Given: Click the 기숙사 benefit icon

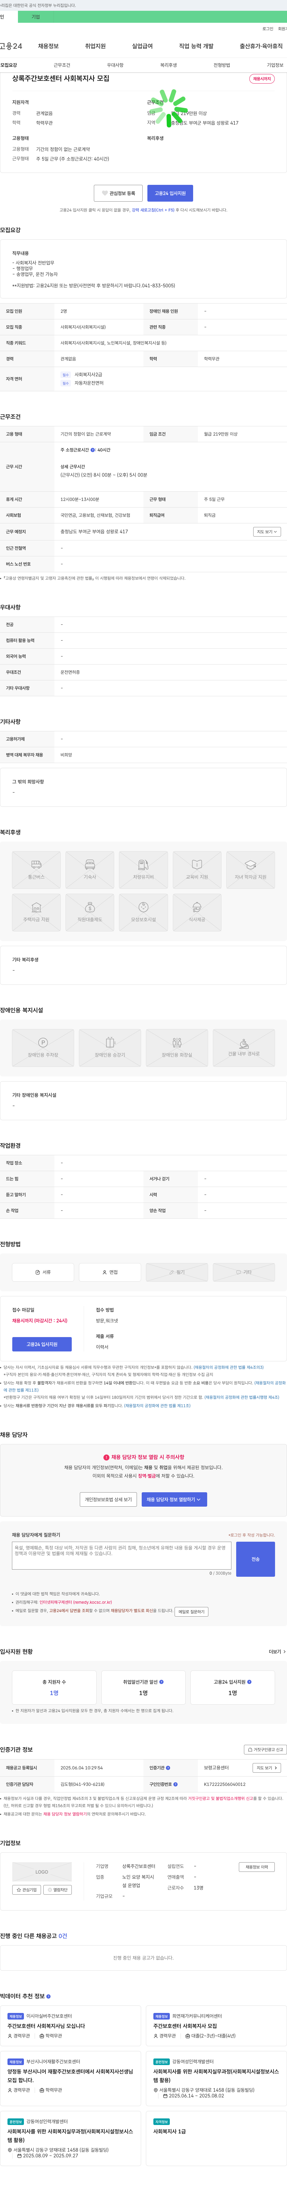Looking at the screenshot, I should pos(90,870).
